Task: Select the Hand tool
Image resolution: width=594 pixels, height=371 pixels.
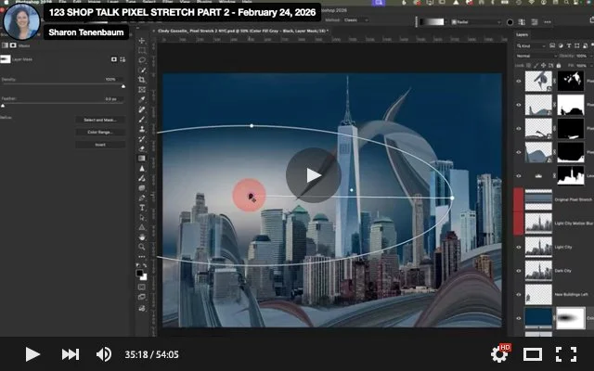Action: pos(142,237)
